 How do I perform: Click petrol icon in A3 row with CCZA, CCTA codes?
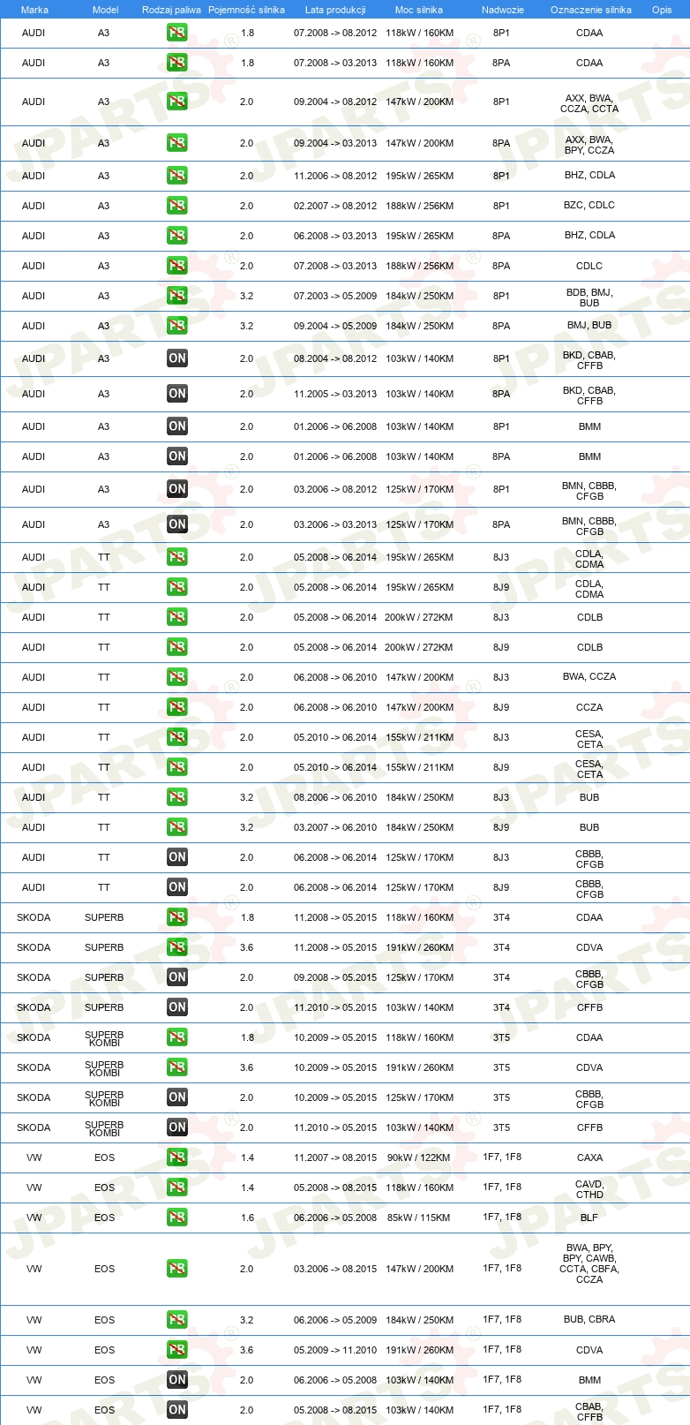coord(177,102)
